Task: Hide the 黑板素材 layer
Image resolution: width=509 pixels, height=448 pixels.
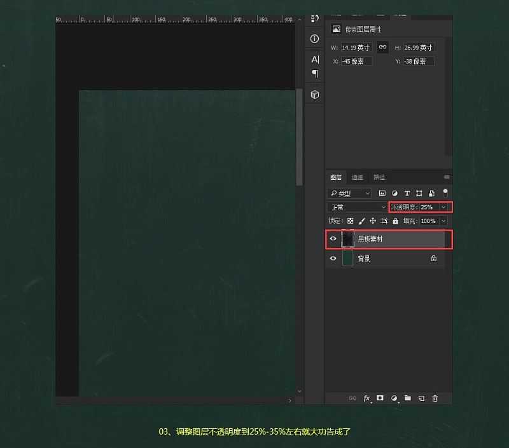Action: click(333, 240)
